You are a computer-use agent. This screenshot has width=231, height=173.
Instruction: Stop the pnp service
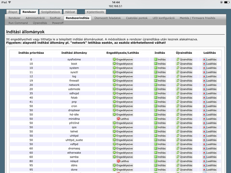tap(210, 102)
